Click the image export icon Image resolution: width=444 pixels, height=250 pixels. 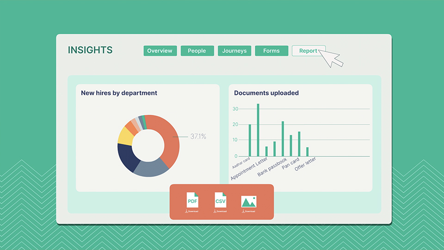click(x=248, y=201)
